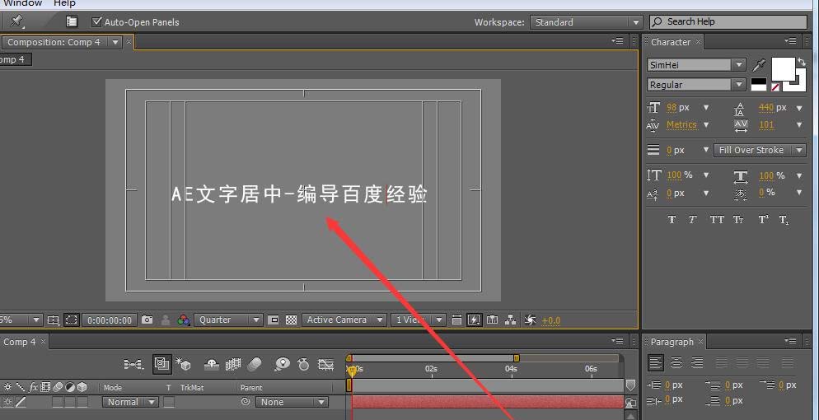
Task: Apply Faux Bold to the text
Action: point(672,220)
